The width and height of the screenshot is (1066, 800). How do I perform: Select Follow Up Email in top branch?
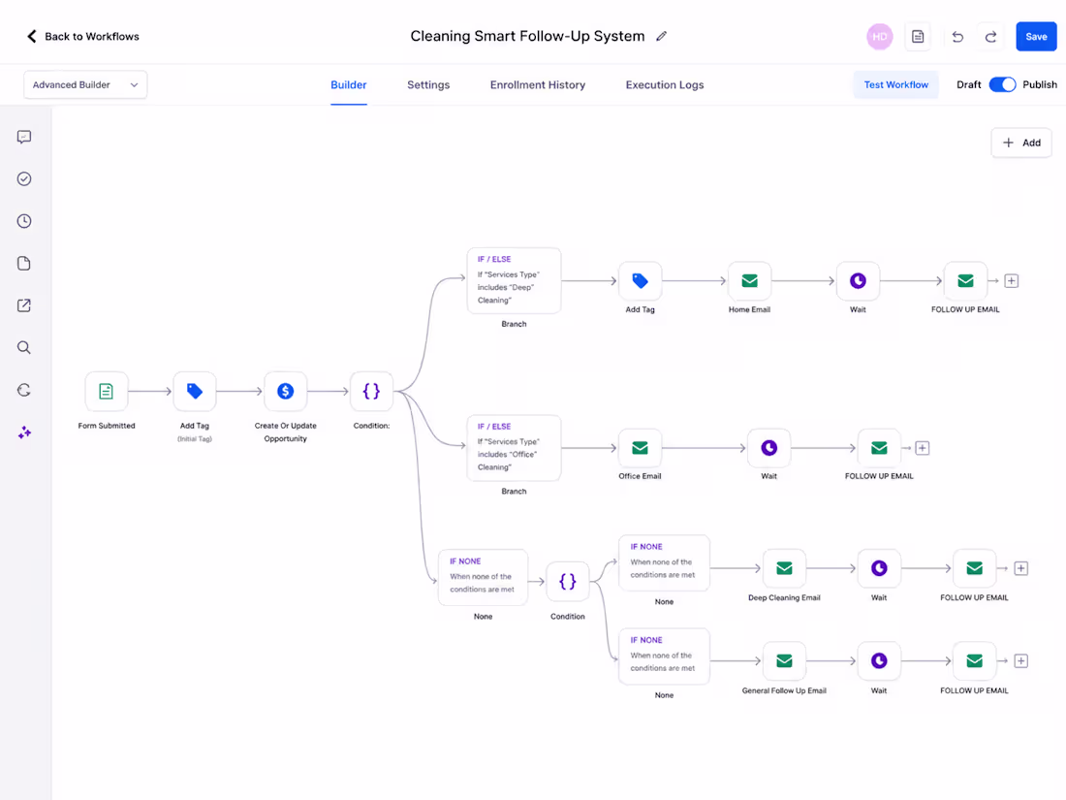(965, 281)
